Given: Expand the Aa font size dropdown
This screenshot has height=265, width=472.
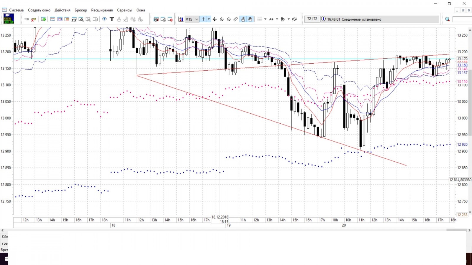Looking at the screenshot, I should click(277, 19).
